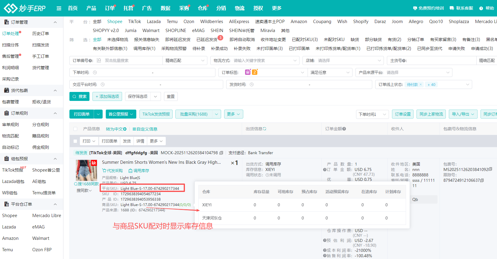Image resolution: width=497 pixels, height=259 pixels.
Task: Open the 订单 top menu
Action: 110,8
